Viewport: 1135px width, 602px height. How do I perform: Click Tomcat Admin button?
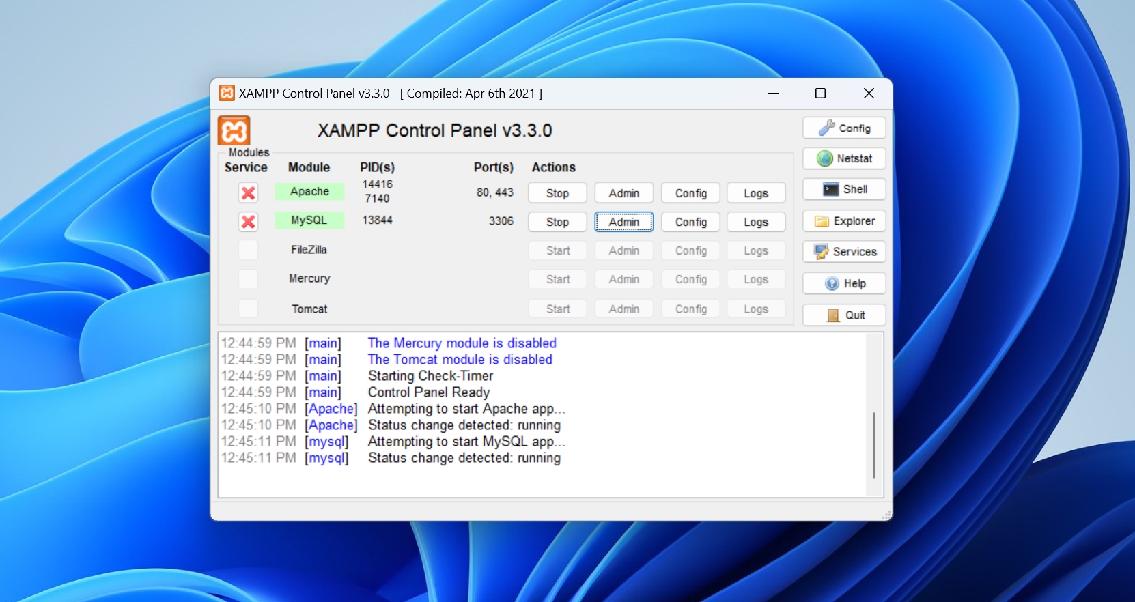tap(624, 309)
